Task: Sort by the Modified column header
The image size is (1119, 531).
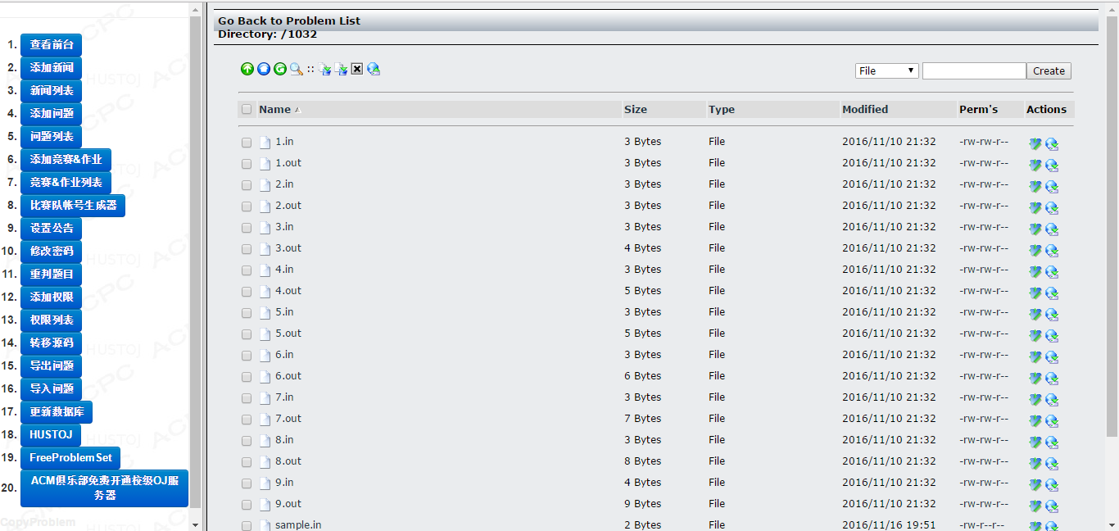Action: pos(865,109)
